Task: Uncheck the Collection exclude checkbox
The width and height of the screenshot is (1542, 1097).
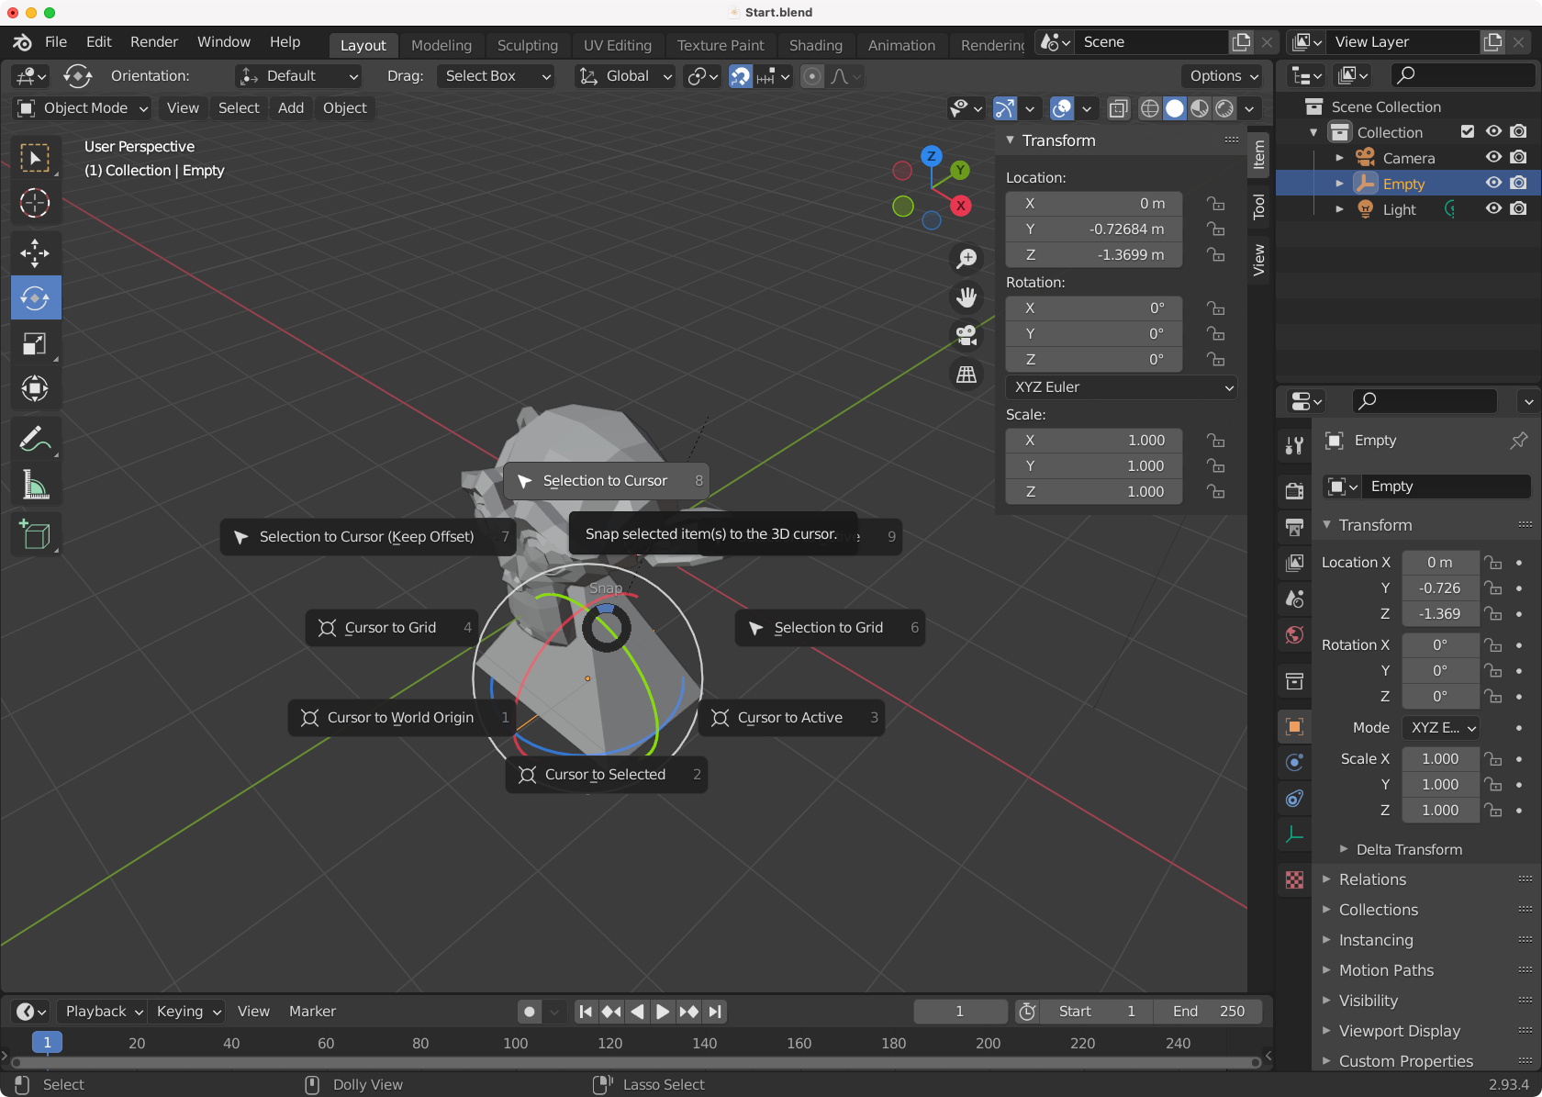Action: pos(1468,132)
